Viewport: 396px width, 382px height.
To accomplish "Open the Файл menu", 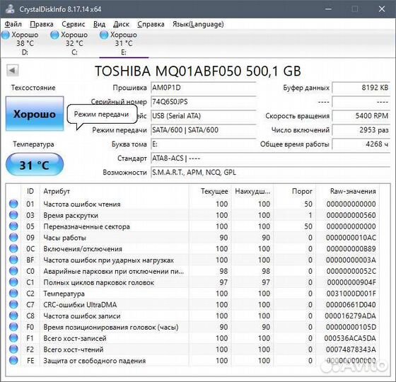I will pyautogui.click(x=13, y=24).
